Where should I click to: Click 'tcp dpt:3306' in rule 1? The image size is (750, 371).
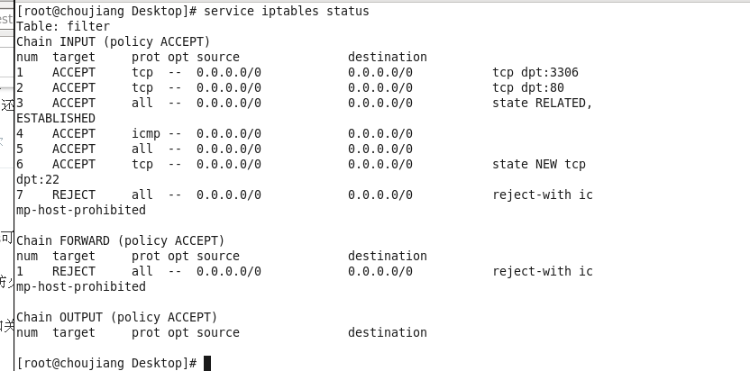pos(535,72)
